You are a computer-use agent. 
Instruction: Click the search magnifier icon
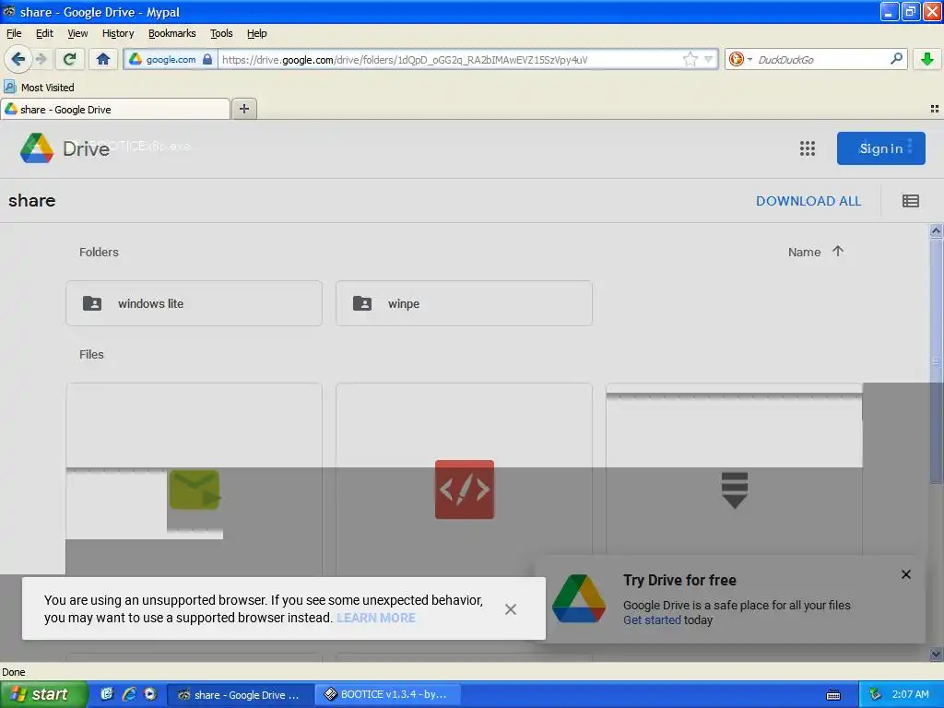[x=896, y=58]
